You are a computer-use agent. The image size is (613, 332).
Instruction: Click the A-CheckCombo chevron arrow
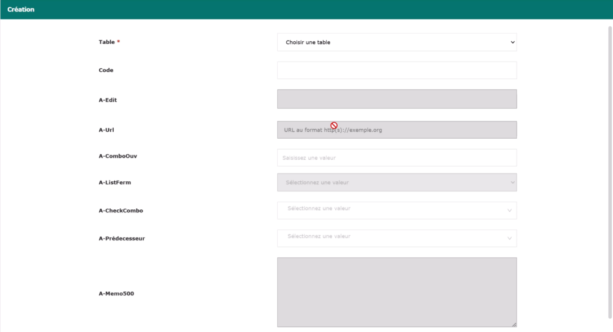509,210
